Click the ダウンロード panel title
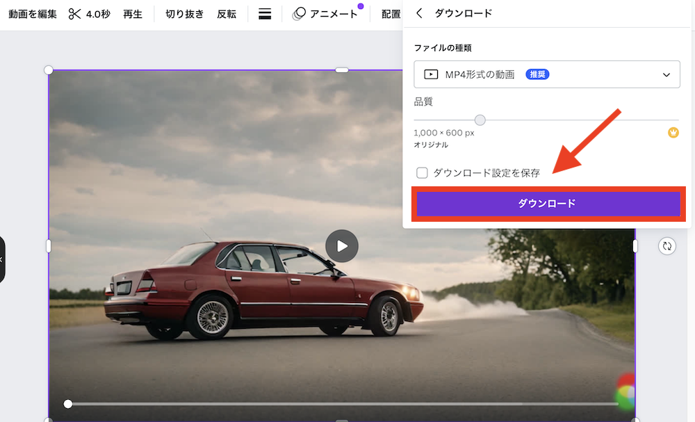 464,13
